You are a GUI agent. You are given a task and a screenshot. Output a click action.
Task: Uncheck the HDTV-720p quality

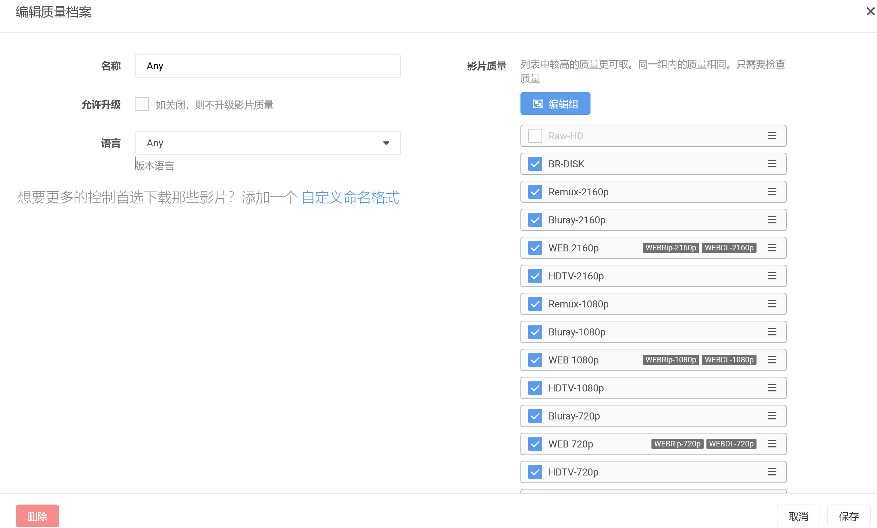(535, 472)
